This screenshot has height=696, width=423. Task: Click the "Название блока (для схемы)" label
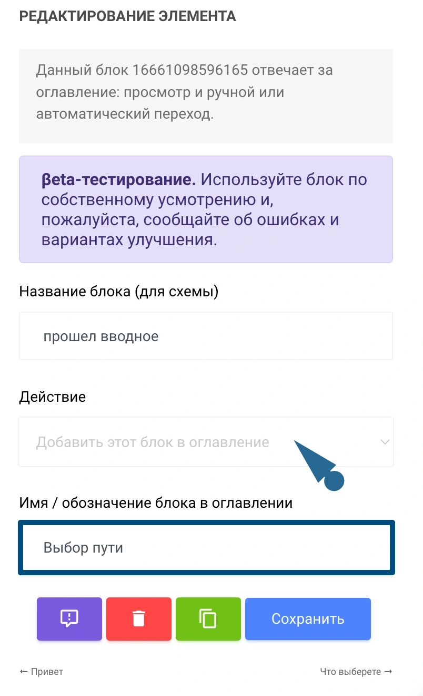(x=118, y=291)
